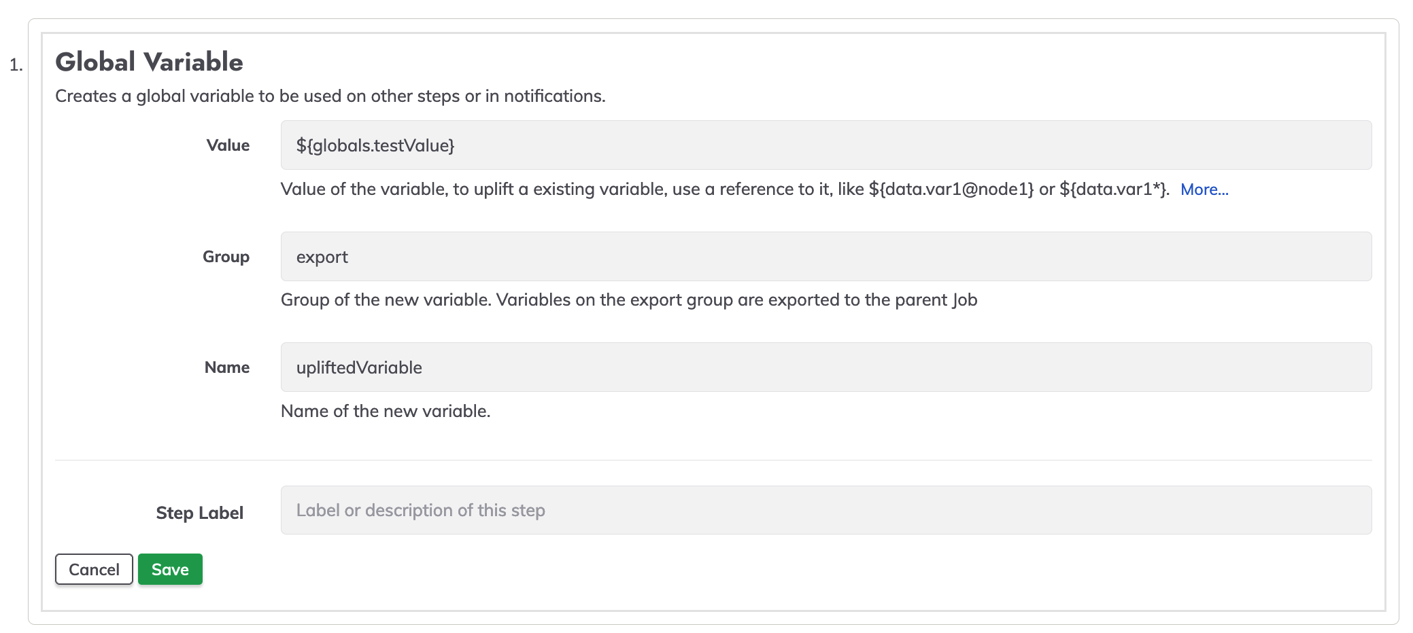
Task: Focus the Group field containing export
Action: (825, 257)
